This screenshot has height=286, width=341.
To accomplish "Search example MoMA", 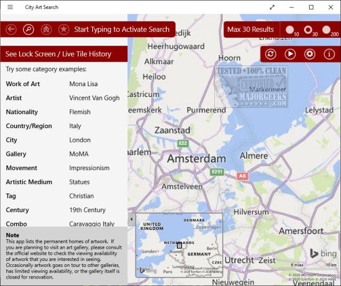I will click(x=79, y=154).
